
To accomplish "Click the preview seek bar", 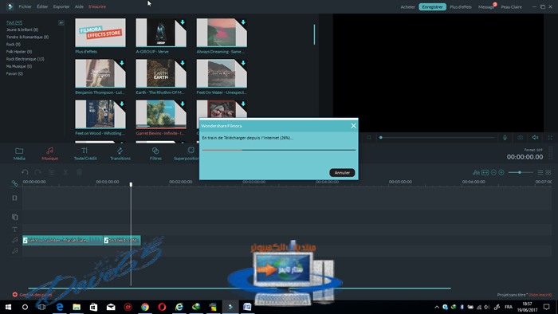I will tap(437, 137).
